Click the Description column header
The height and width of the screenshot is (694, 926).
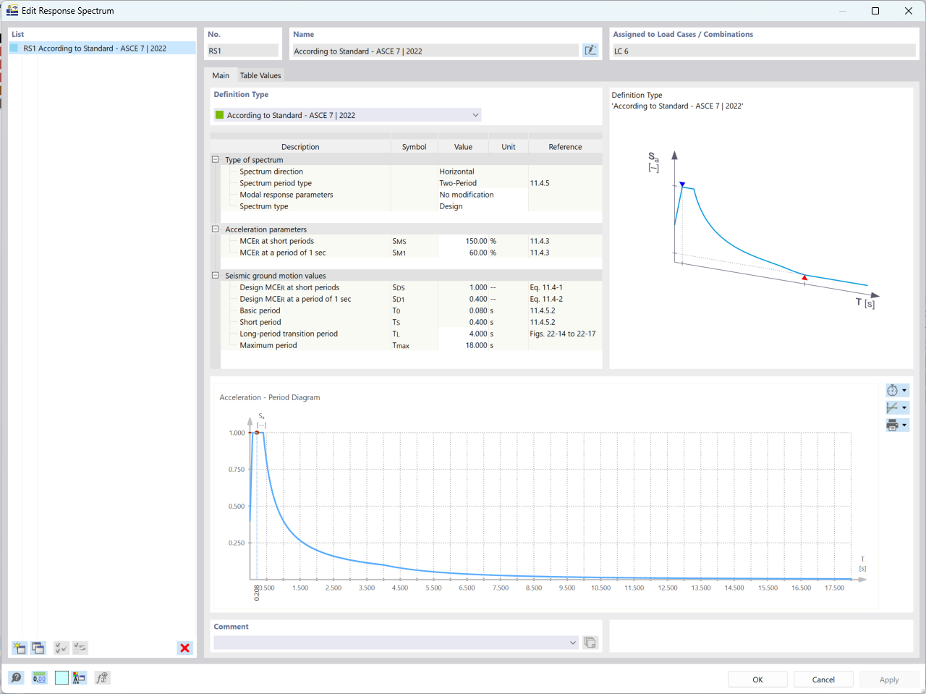pos(300,147)
